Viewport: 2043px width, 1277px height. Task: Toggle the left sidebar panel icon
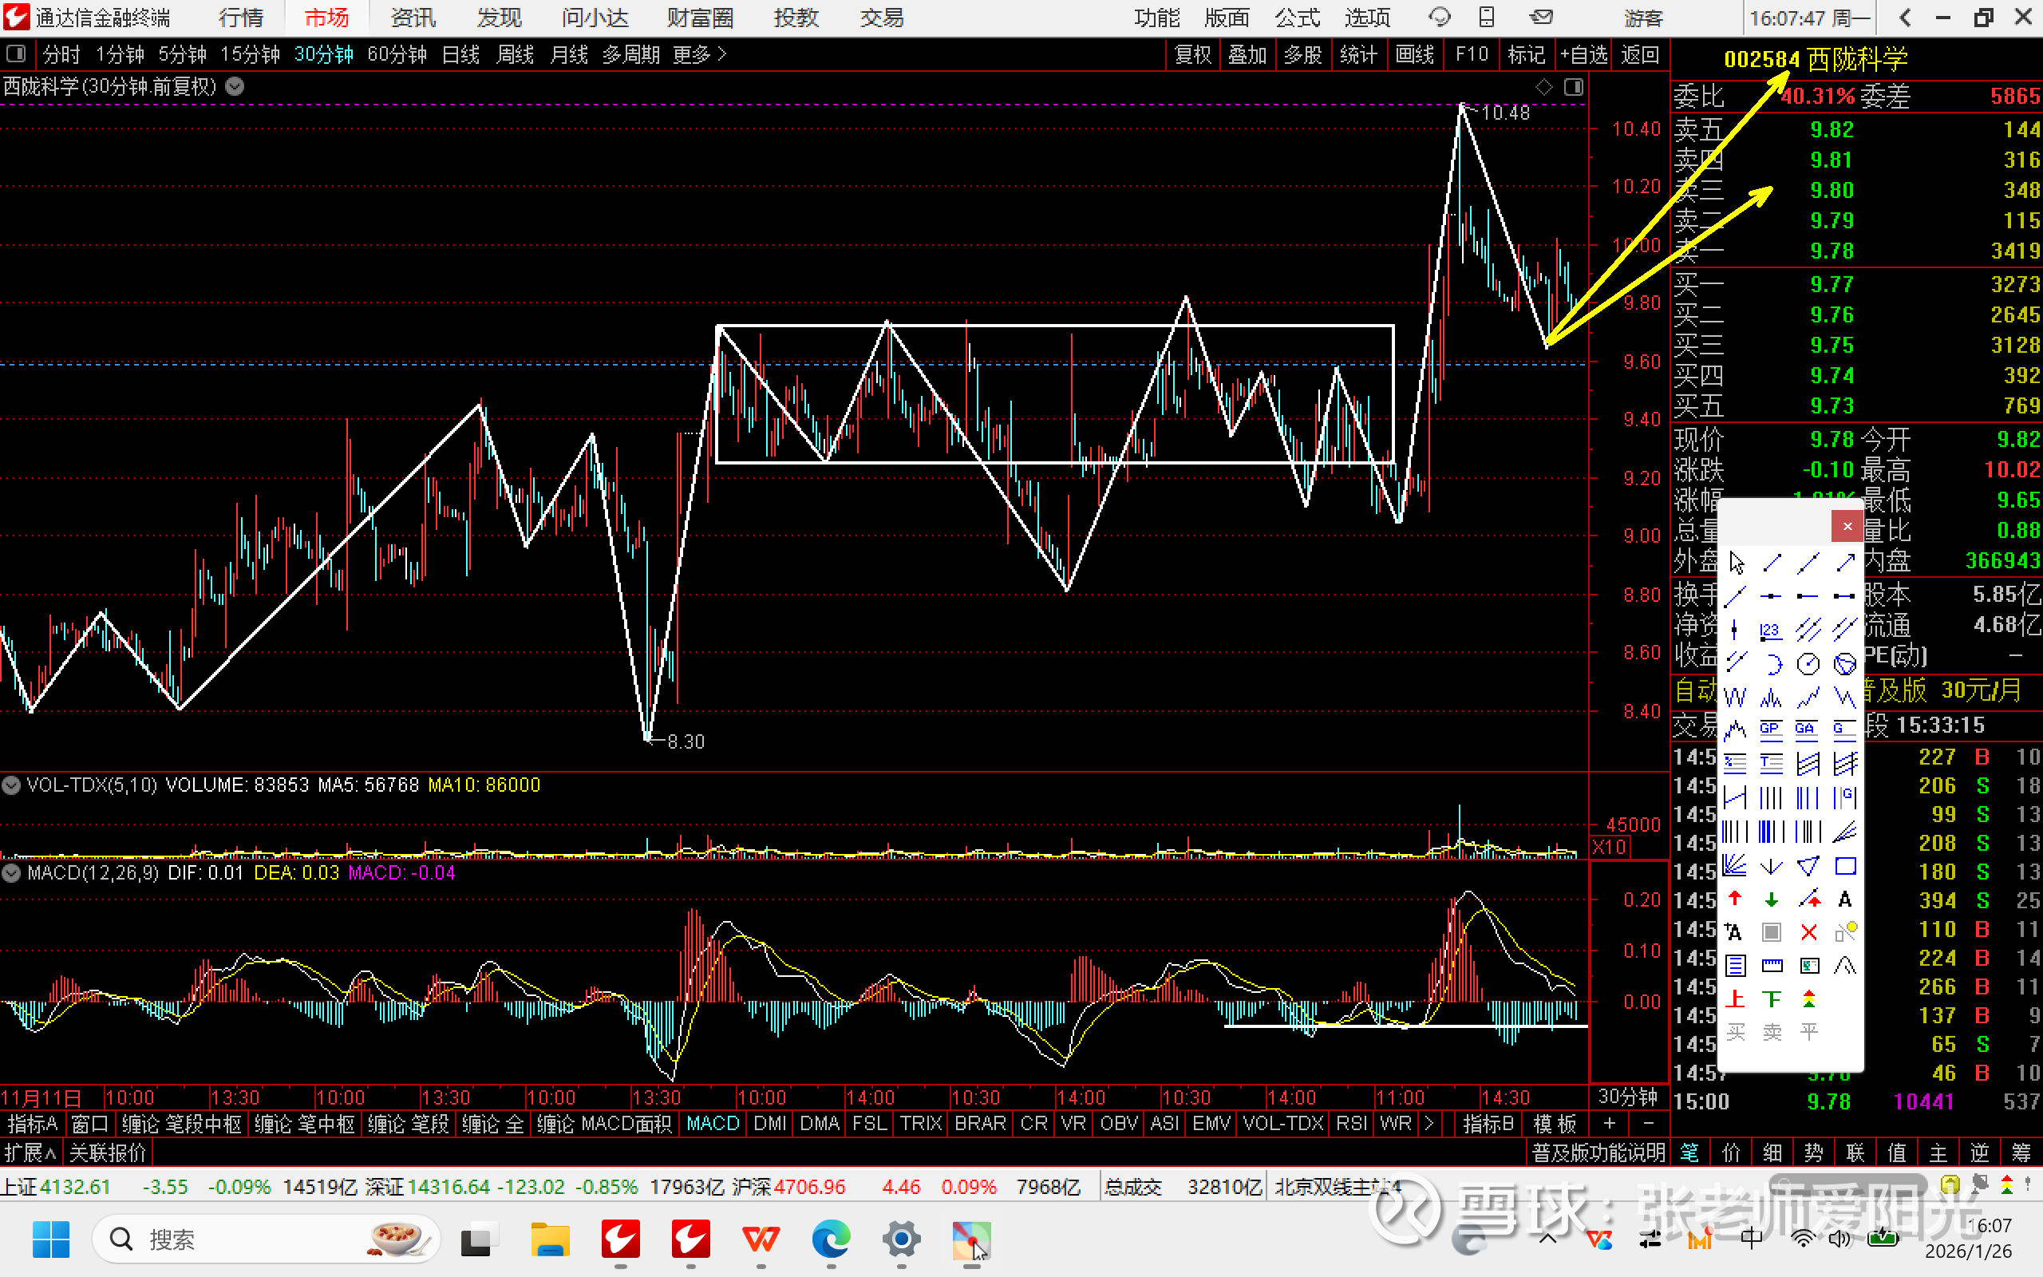point(15,55)
